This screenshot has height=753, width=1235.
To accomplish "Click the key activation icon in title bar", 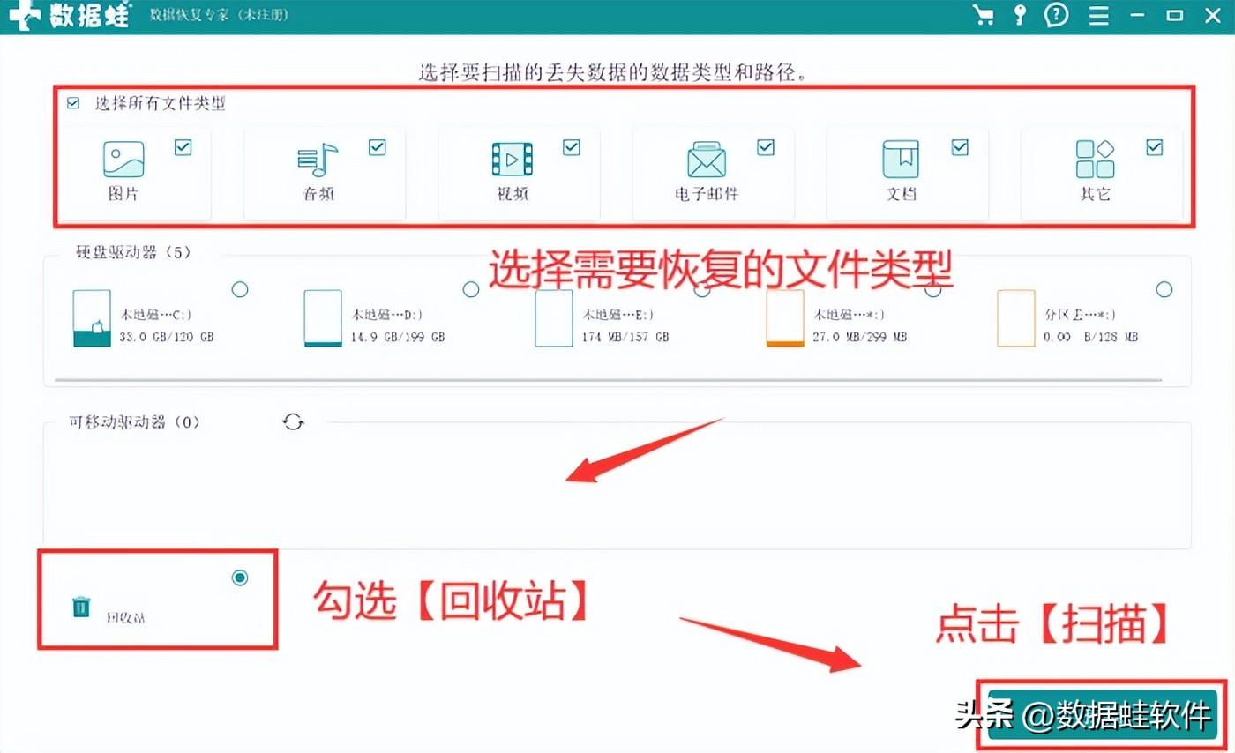I will [1019, 15].
